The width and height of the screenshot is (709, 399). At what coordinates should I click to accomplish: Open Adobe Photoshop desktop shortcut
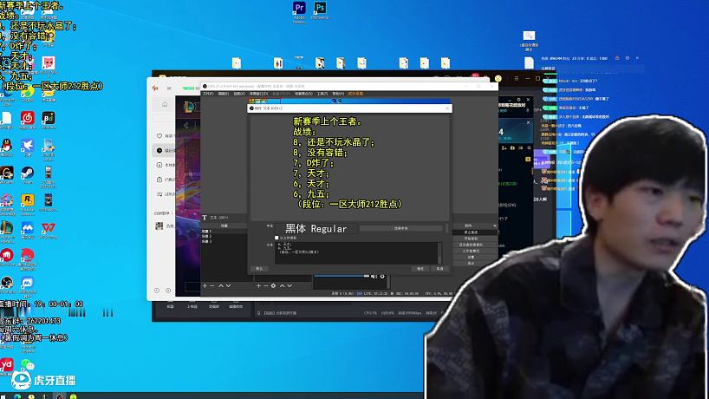[x=321, y=10]
